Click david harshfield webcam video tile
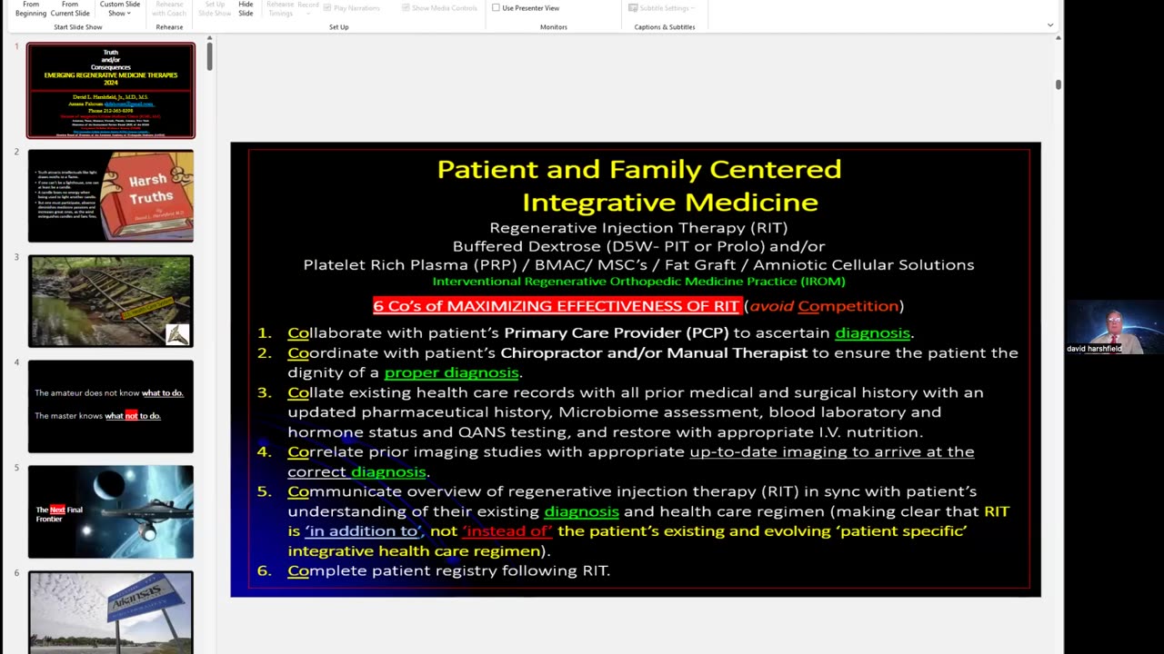Viewport: 1164px width, 654px height. tap(1115, 328)
